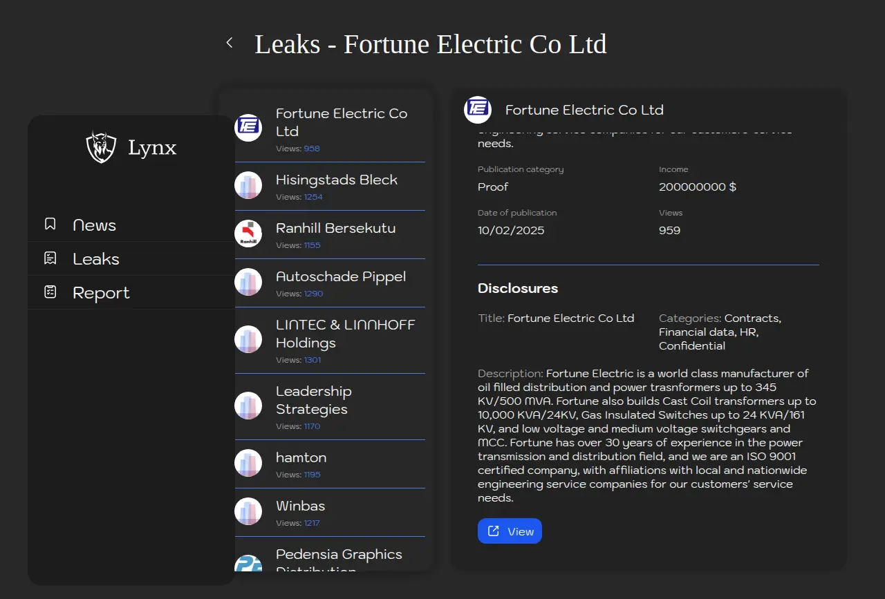Click the Pedensia Graphics logo

248,563
